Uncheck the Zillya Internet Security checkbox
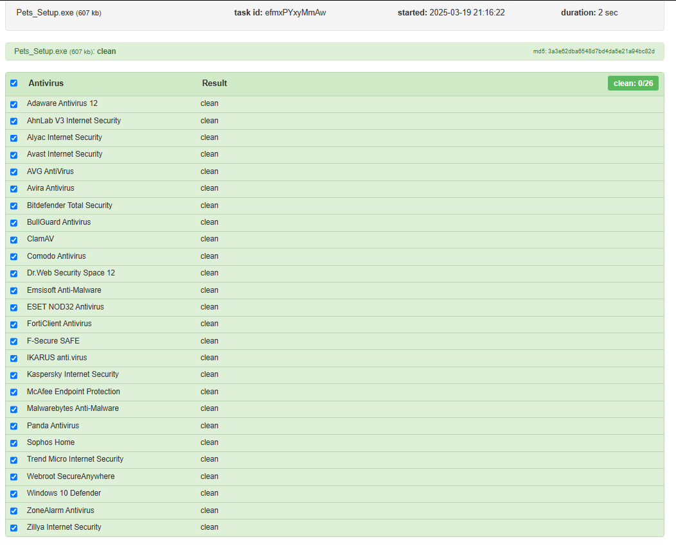This screenshot has height=549, width=676. [x=14, y=528]
